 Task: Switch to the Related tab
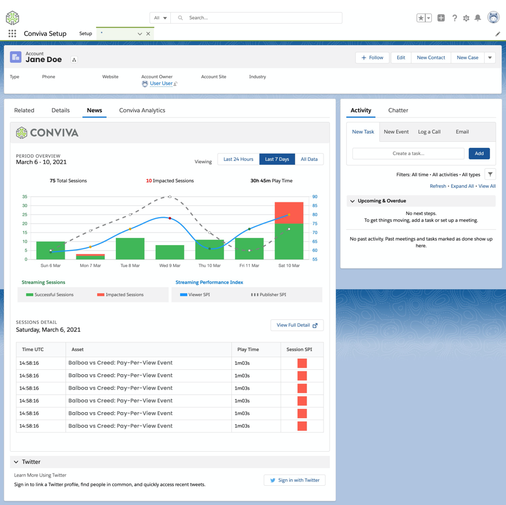tap(24, 110)
